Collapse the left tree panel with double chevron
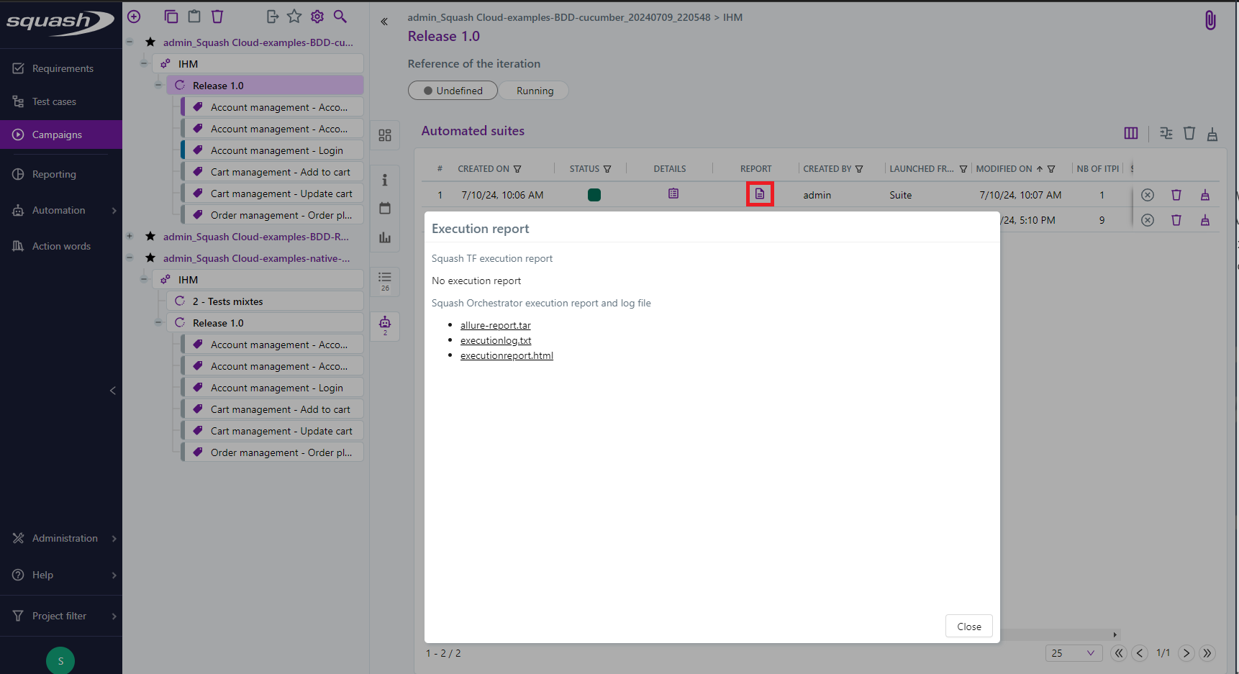This screenshot has width=1239, height=674. point(384,22)
